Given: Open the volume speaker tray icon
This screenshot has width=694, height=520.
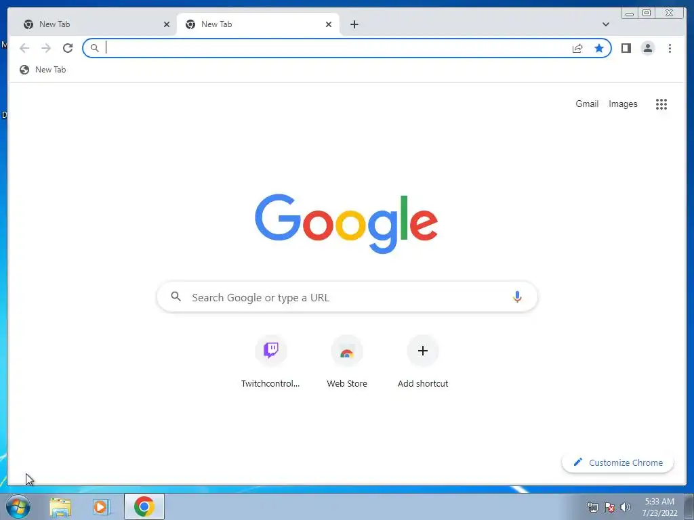Looking at the screenshot, I should click(x=625, y=507).
